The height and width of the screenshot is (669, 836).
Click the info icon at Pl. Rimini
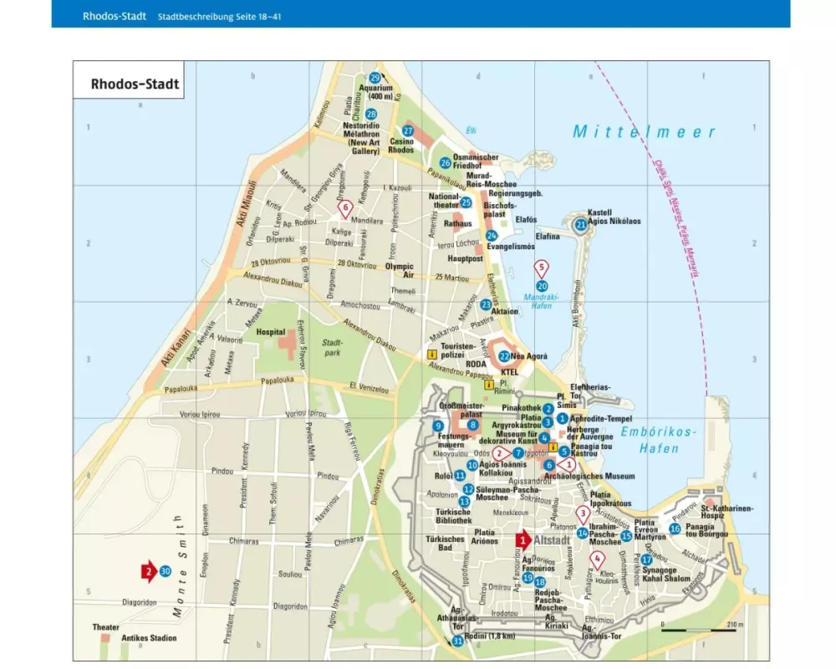coord(488,386)
